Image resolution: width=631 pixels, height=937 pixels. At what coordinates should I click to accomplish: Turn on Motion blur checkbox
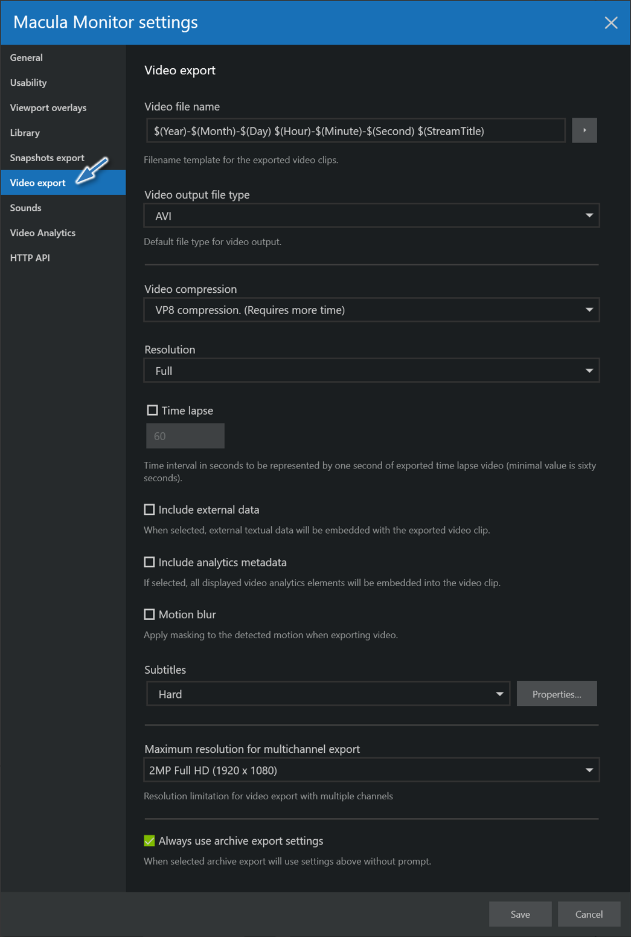(149, 614)
